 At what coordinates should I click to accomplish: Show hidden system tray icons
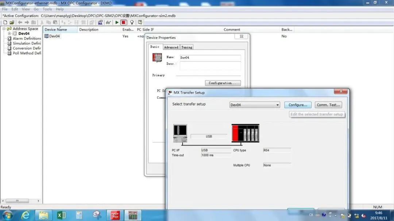[x=336, y=215]
